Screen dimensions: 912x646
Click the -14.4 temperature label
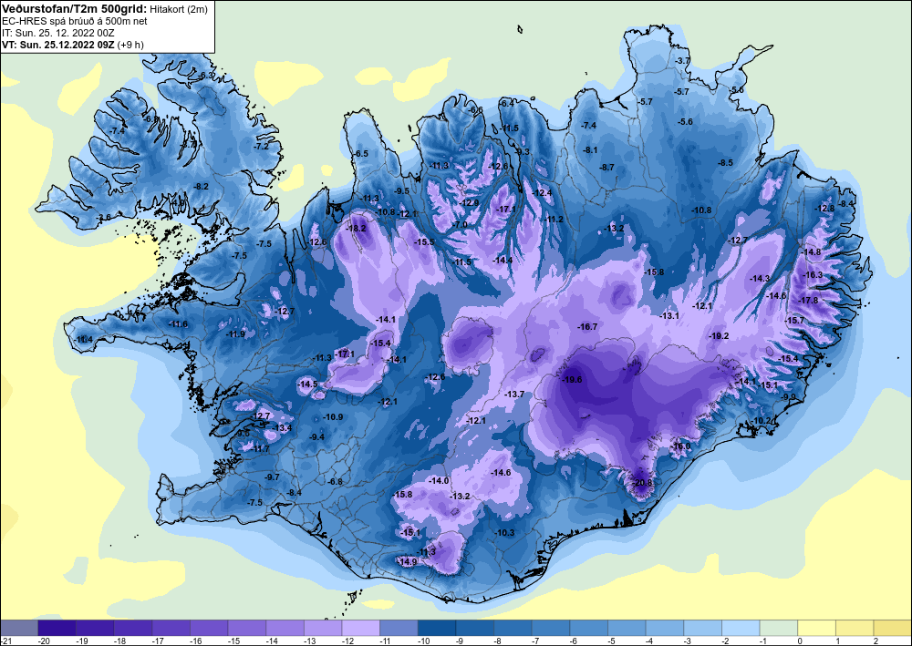click(503, 261)
